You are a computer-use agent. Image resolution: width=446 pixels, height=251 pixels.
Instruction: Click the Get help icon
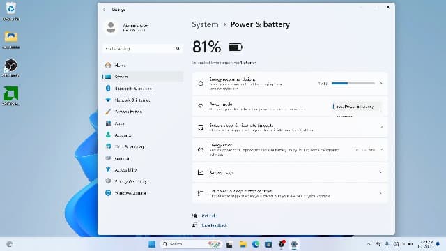click(x=195, y=215)
